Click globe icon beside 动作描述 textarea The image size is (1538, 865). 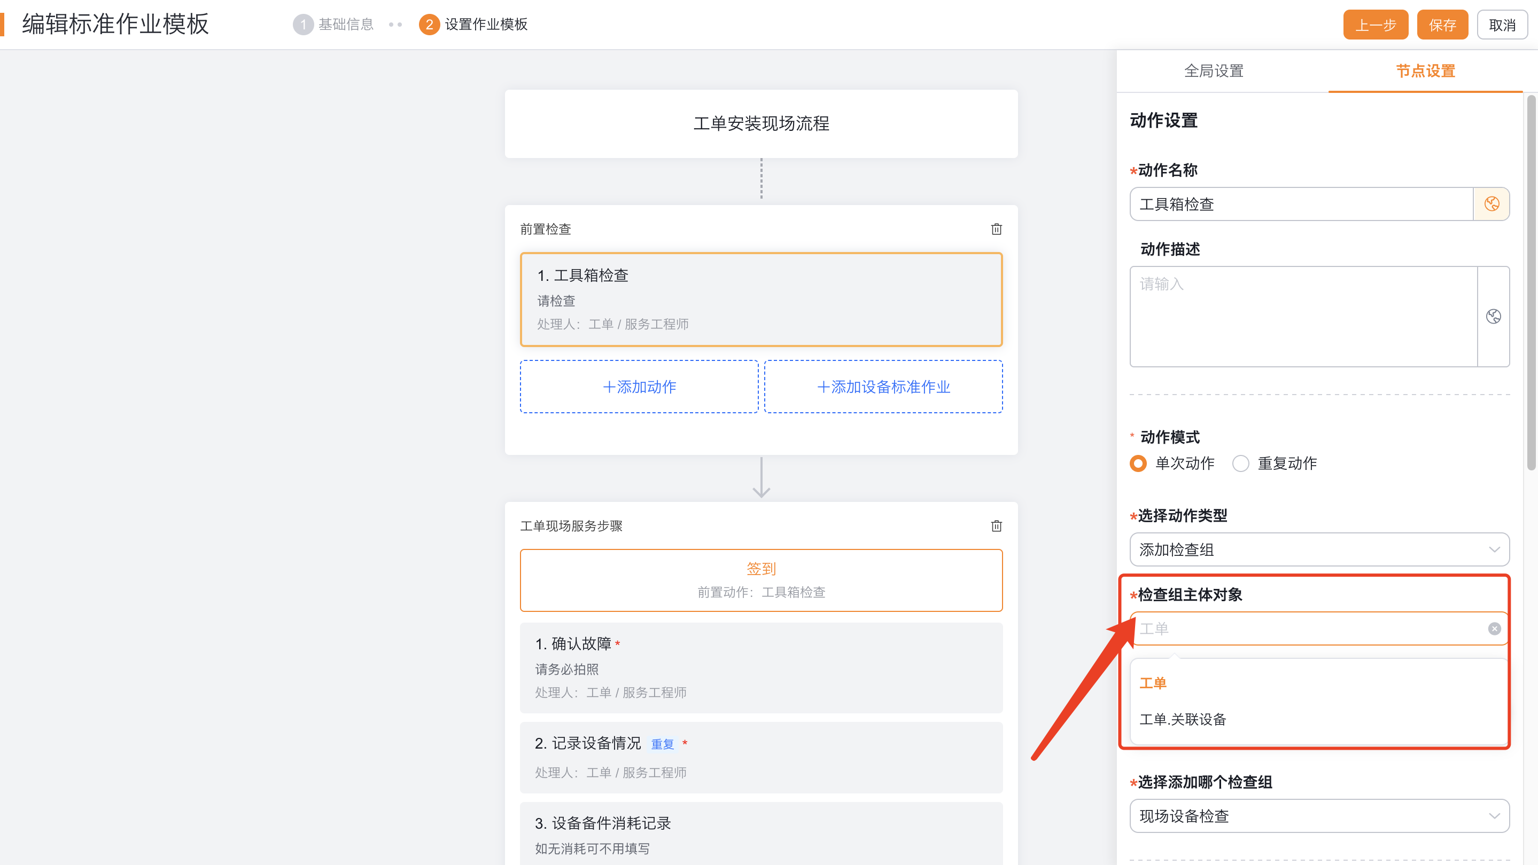coord(1493,316)
